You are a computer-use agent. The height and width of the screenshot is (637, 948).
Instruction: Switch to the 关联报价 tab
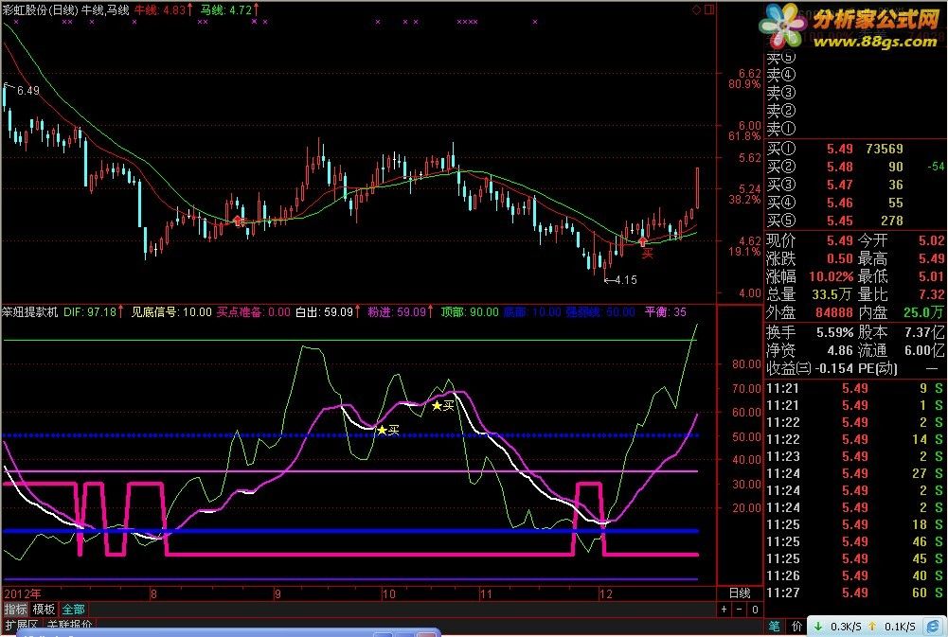[69, 625]
